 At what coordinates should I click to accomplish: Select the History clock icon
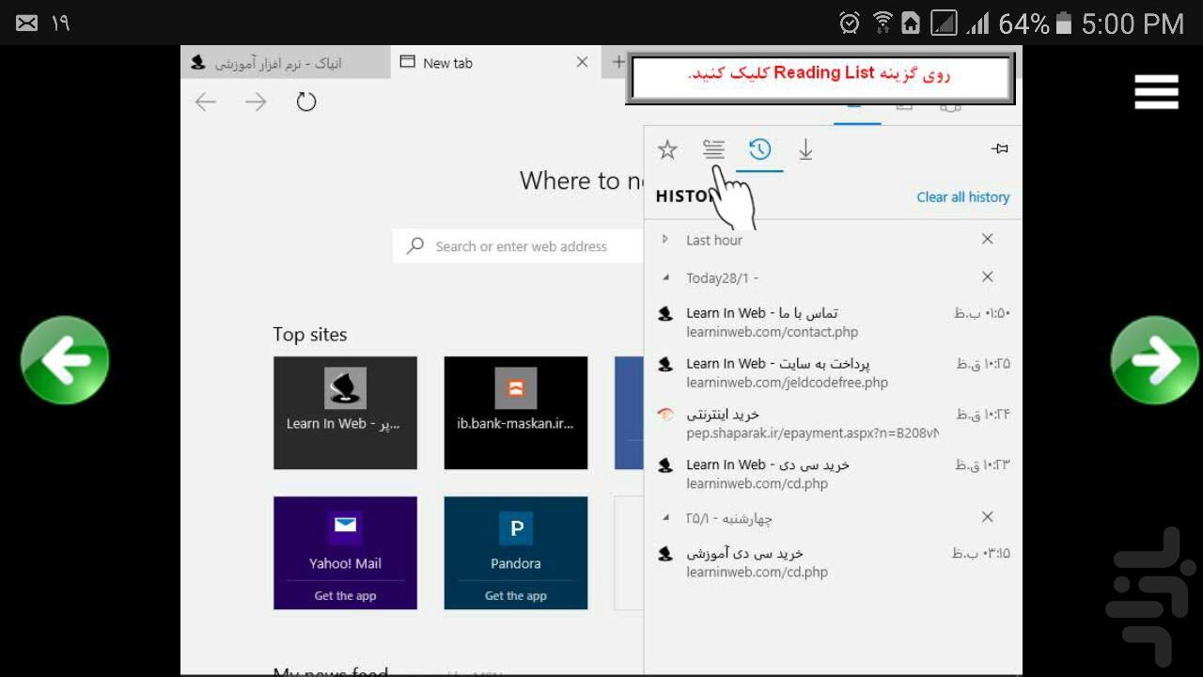[759, 149]
